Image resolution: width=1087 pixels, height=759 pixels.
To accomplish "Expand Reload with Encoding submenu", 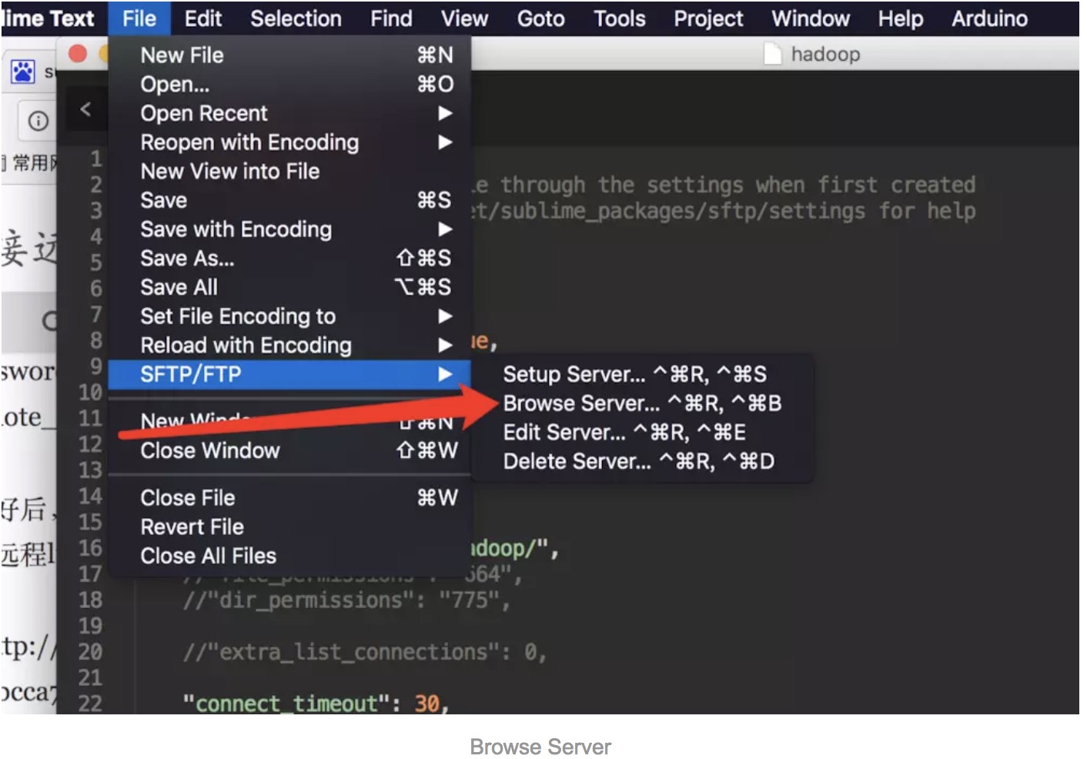I will pos(289,345).
